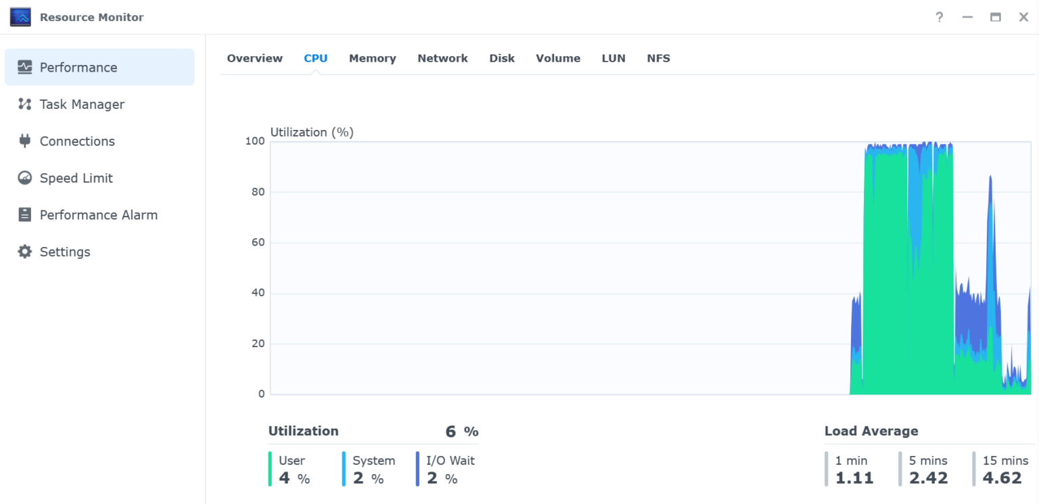Click the Task Manager nodes icon
The height and width of the screenshot is (504, 1039).
point(25,104)
